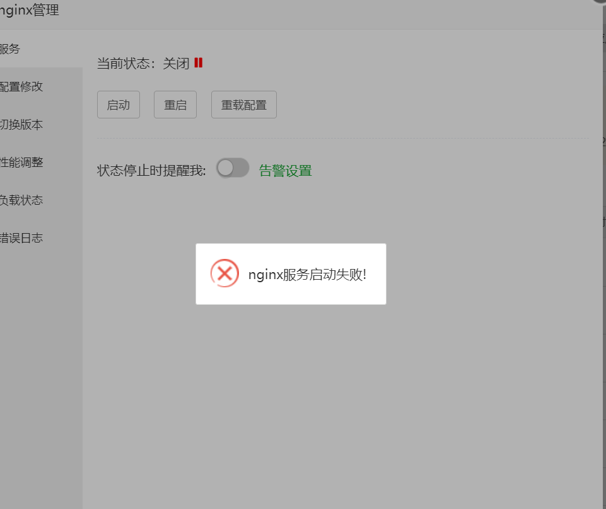The height and width of the screenshot is (509, 606).
Task: Click the 启动 button
Action: point(119,105)
